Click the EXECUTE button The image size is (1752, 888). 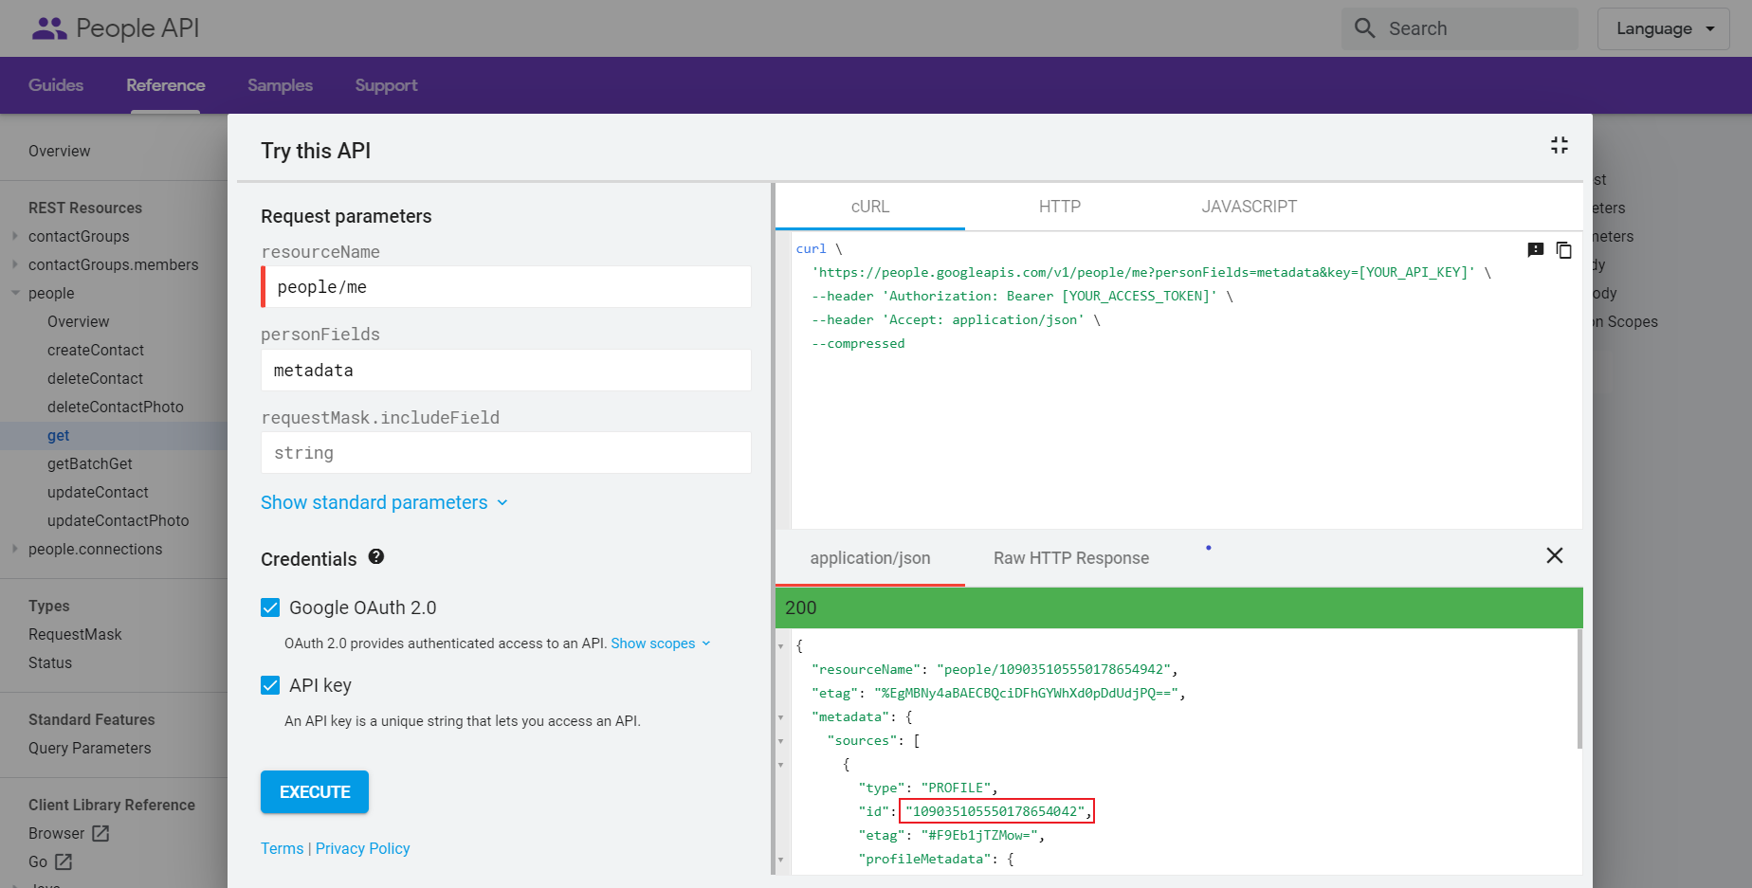click(x=315, y=792)
